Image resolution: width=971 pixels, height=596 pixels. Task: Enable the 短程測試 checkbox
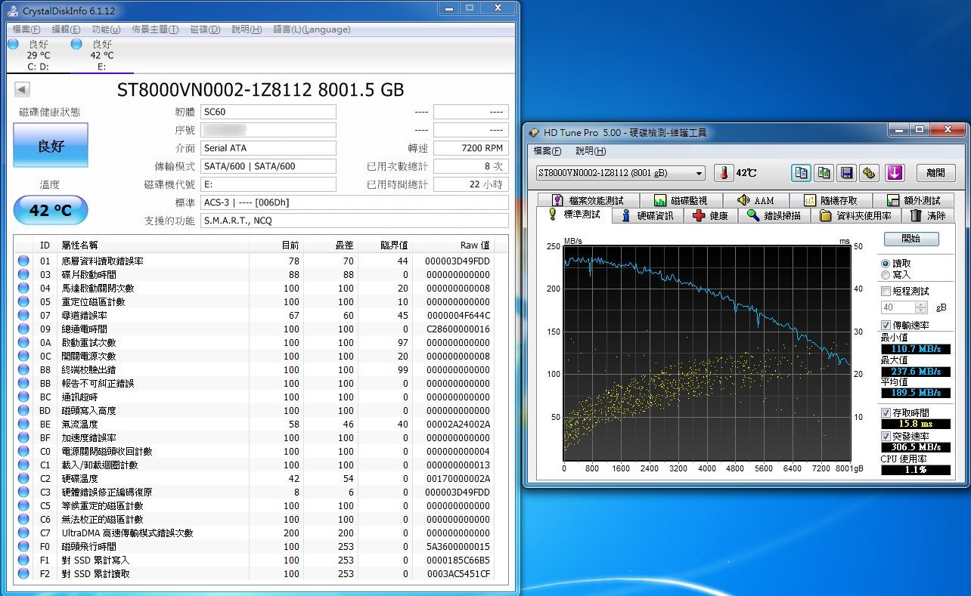point(886,291)
